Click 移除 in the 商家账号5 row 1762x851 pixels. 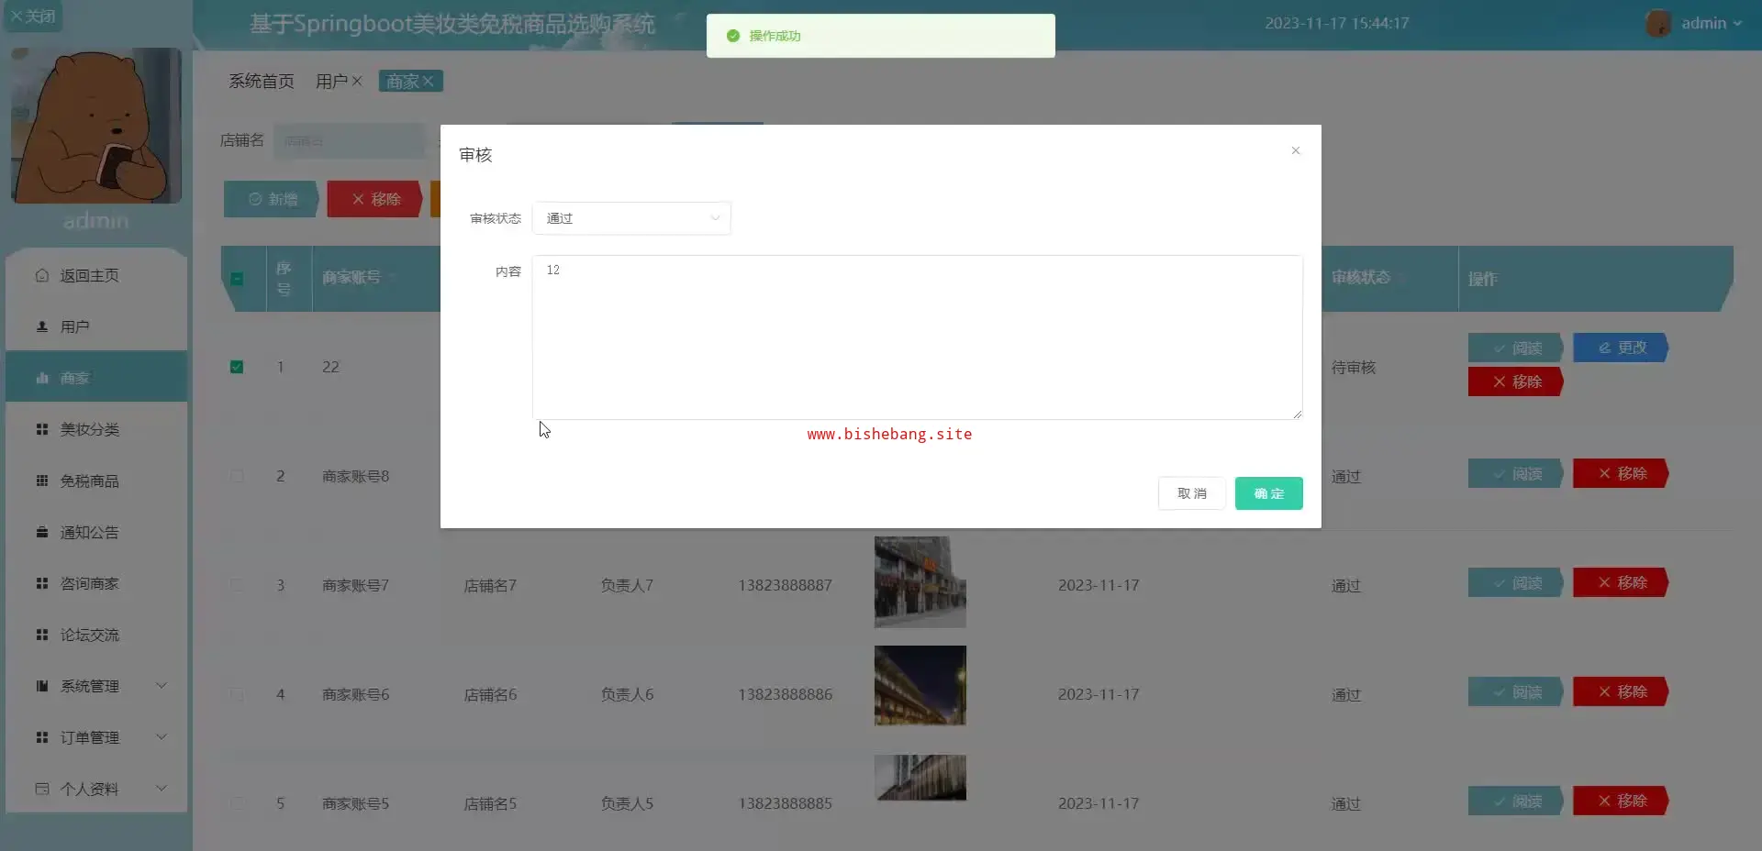1621,801
